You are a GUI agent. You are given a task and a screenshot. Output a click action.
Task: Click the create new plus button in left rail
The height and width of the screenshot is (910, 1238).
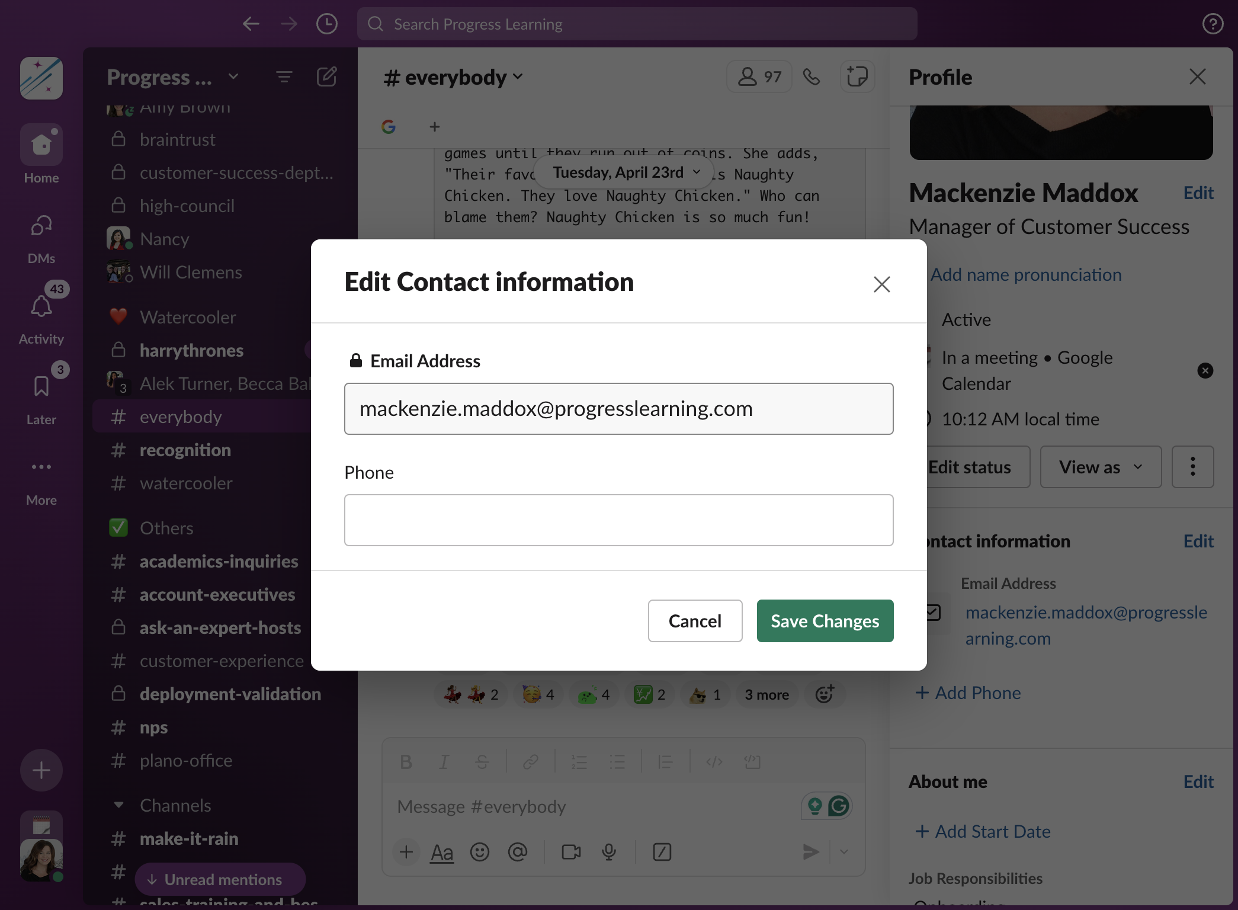coord(41,770)
